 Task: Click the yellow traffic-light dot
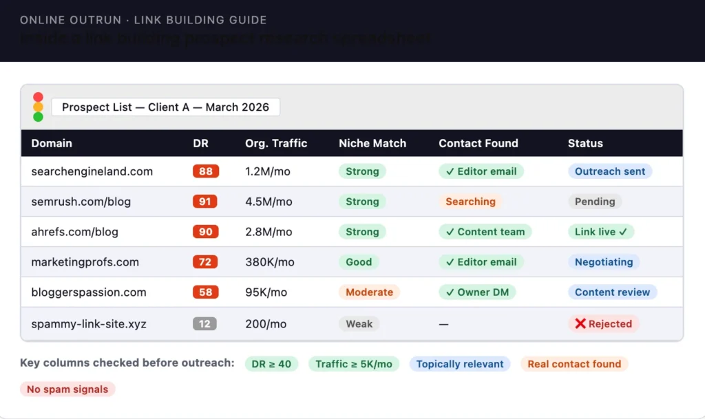pyautogui.click(x=38, y=107)
